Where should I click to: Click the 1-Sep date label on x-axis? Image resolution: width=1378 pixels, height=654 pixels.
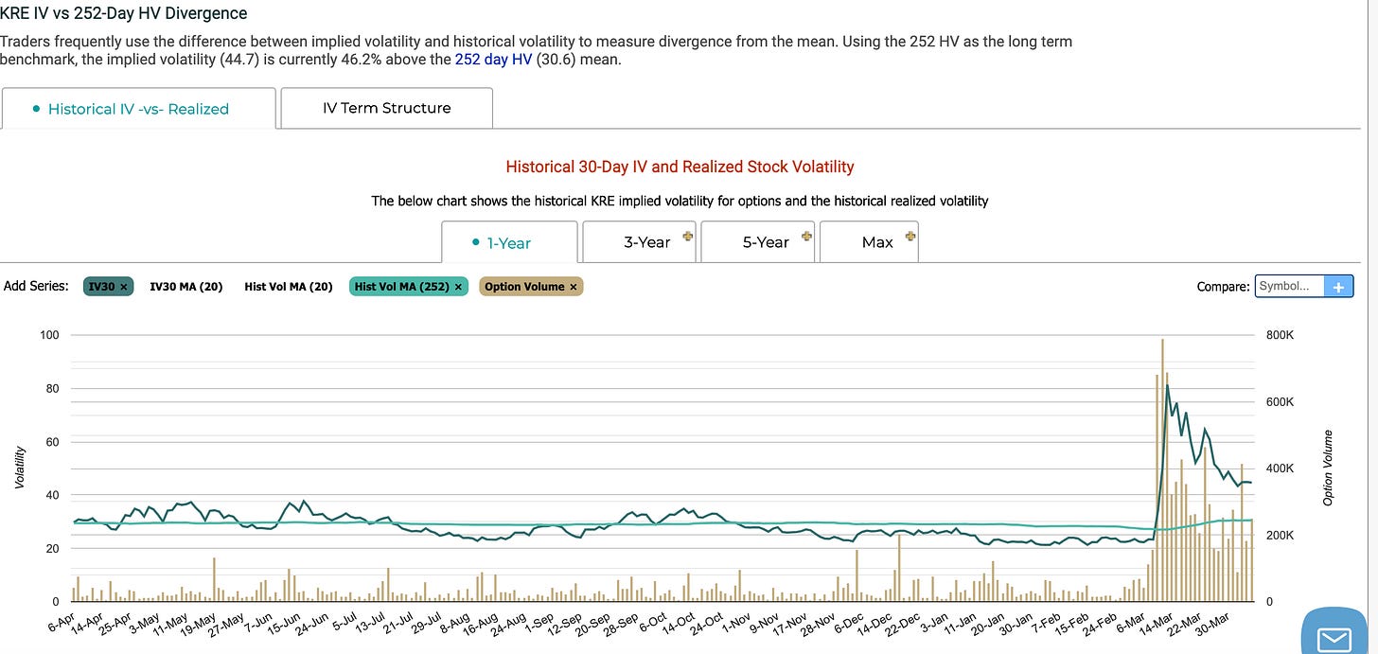pos(539,622)
